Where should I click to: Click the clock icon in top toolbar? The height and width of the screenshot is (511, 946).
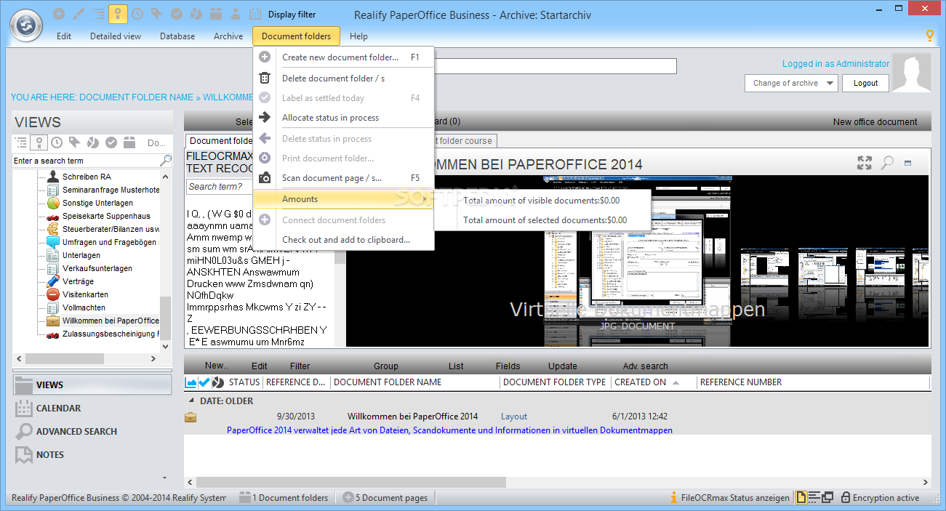(137, 14)
